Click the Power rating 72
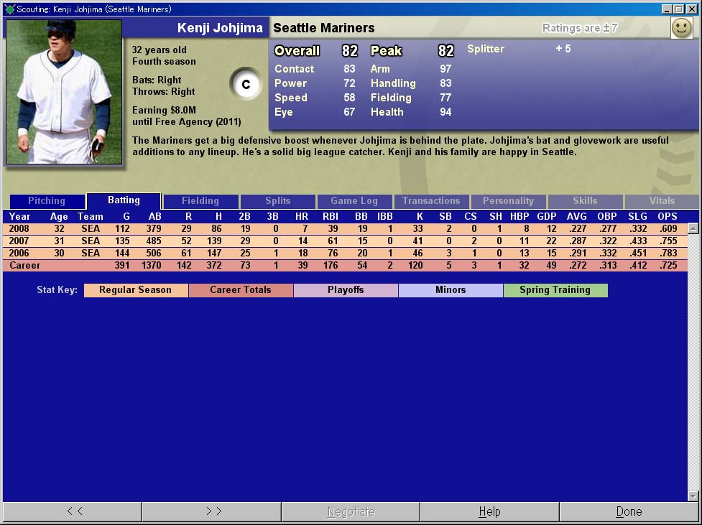Screen dimensions: 702x525 tap(349, 83)
